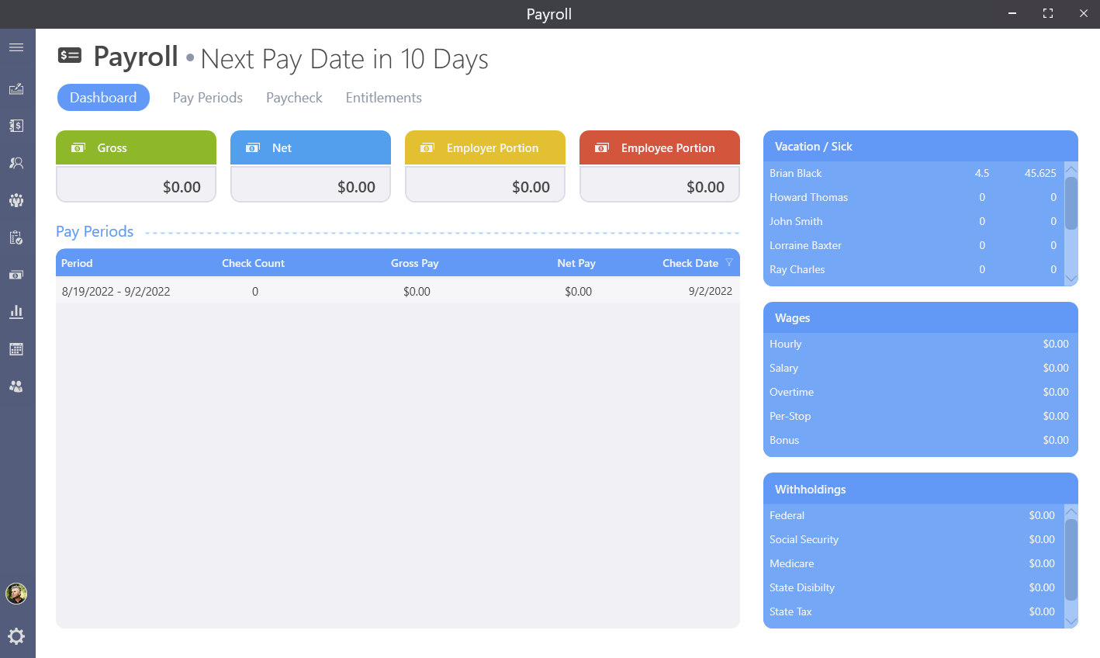Open the Paycheck tab
The height and width of the screenshot is (658, 1100).
294,97
